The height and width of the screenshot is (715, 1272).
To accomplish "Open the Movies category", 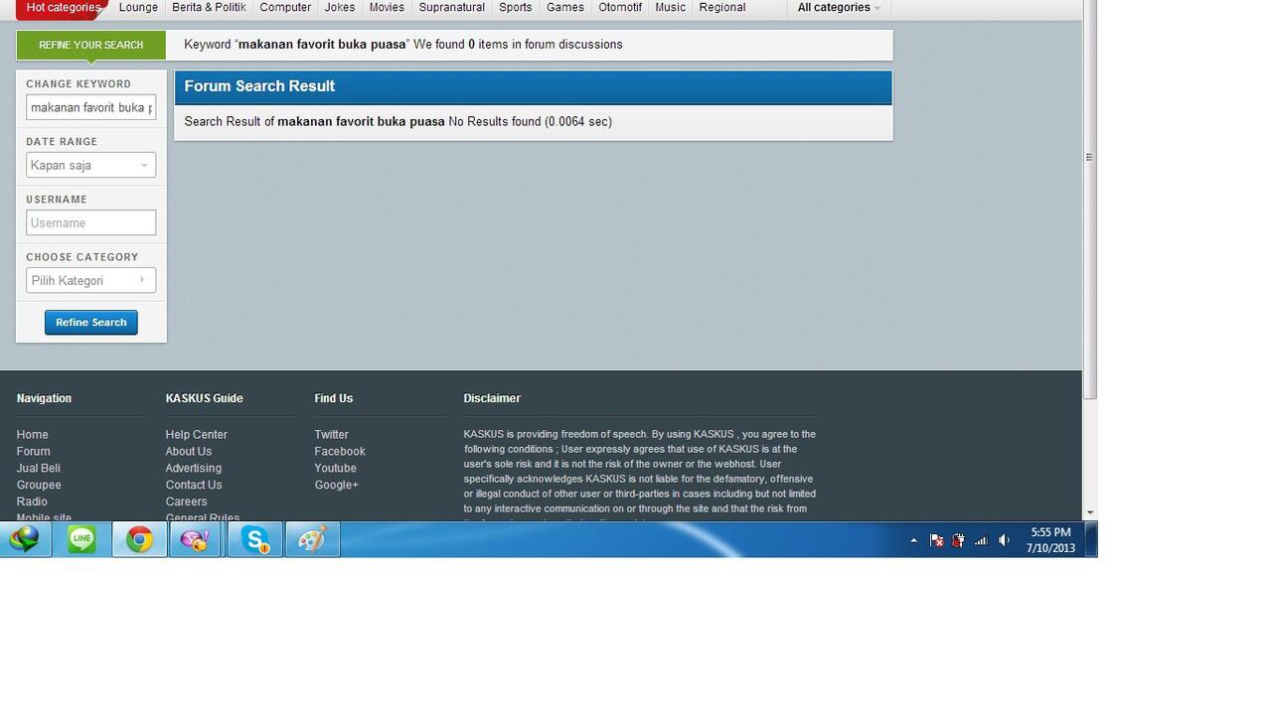I will (x=387, y=7).
